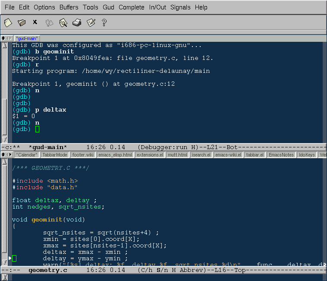Click the printer toolbar icon

[77, 22]
